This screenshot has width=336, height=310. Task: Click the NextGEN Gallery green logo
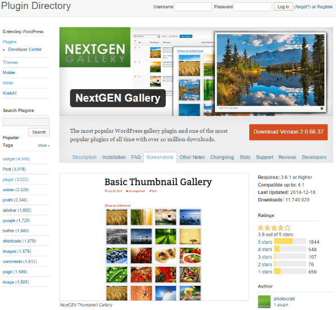pos(94,52)
